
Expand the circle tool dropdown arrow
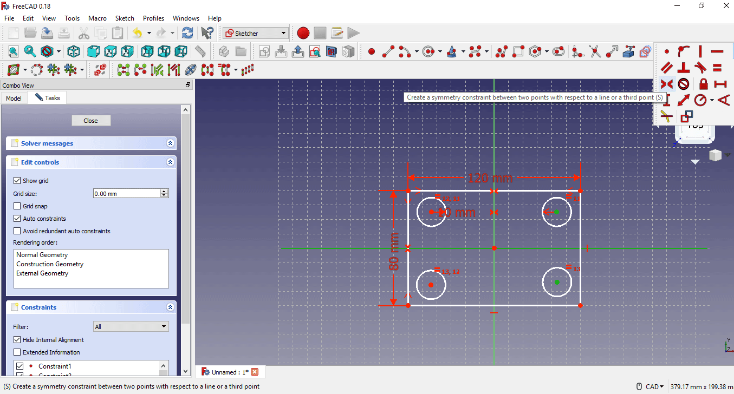[x=440, y=52]
